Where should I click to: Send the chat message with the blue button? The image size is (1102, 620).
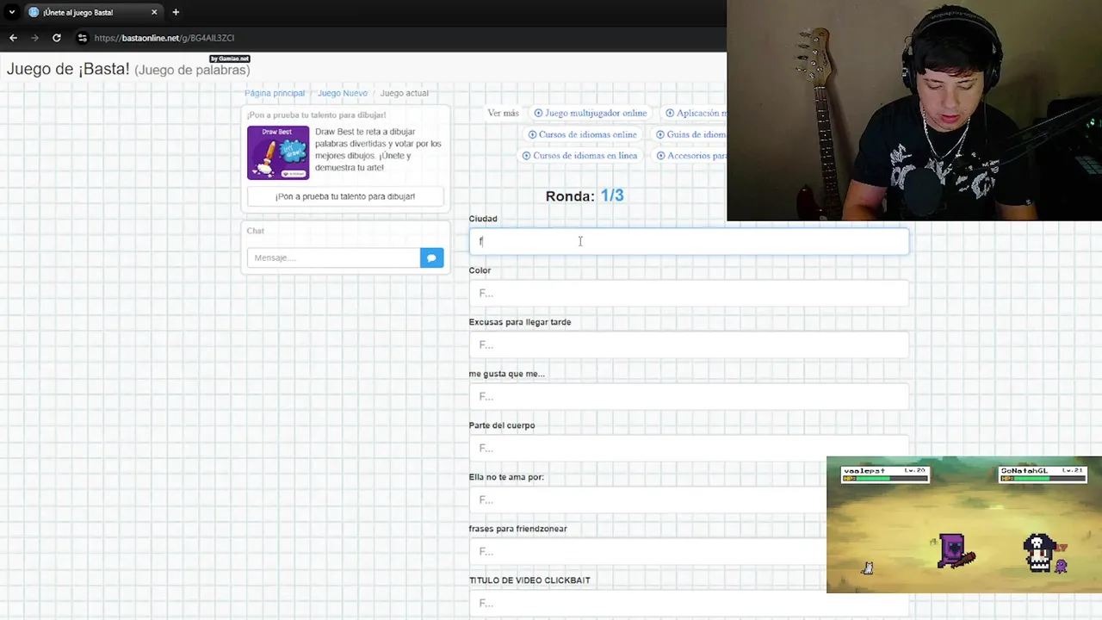(432, 257)
